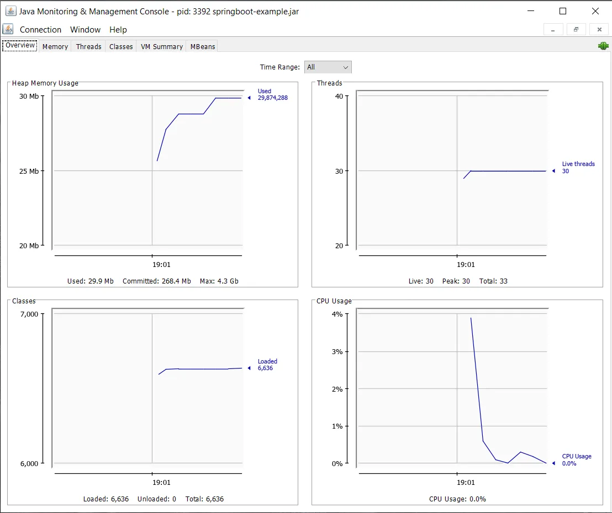Image resolution: width=612 pixels, height=513 pixels.
Task: Click the 'Total: 33' threads text
Action: [493, 281]
